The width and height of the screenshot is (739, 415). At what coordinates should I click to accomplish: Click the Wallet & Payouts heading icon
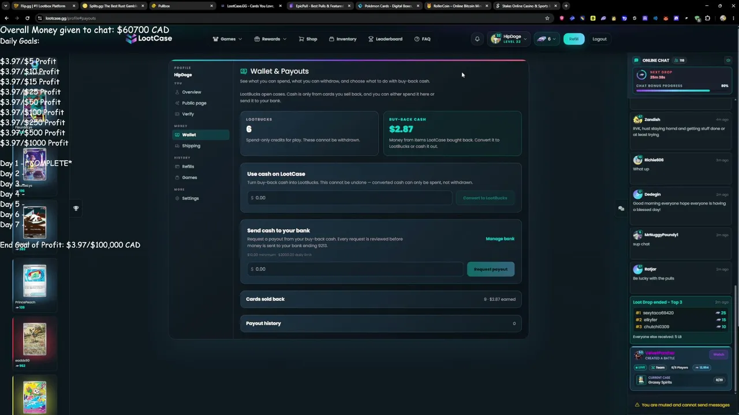[244, 71]
